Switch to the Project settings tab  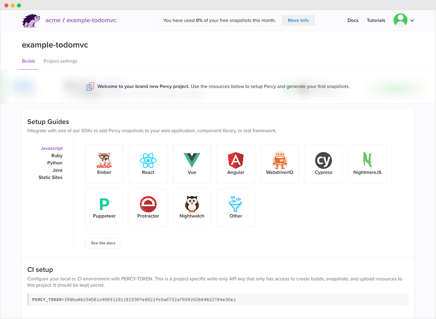coord(60,61)
